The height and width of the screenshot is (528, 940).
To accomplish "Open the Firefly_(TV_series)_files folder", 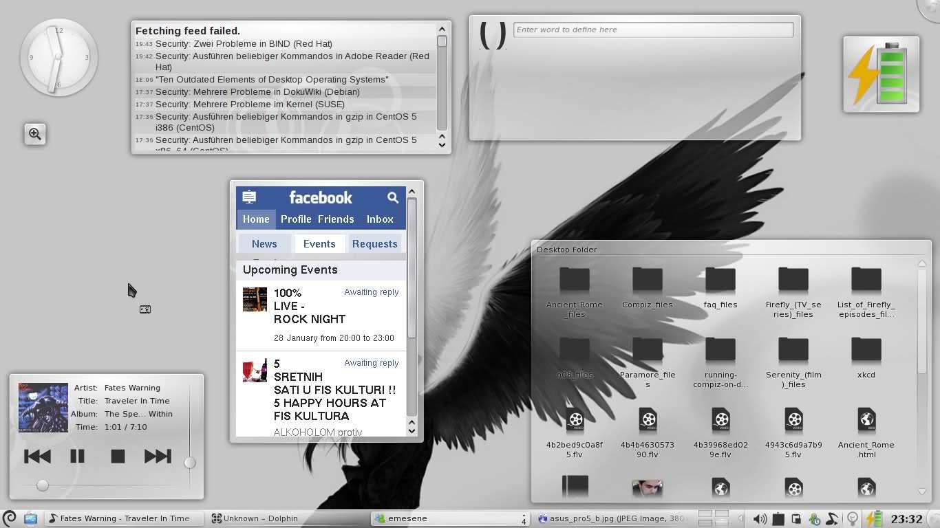I will point(793,292).
